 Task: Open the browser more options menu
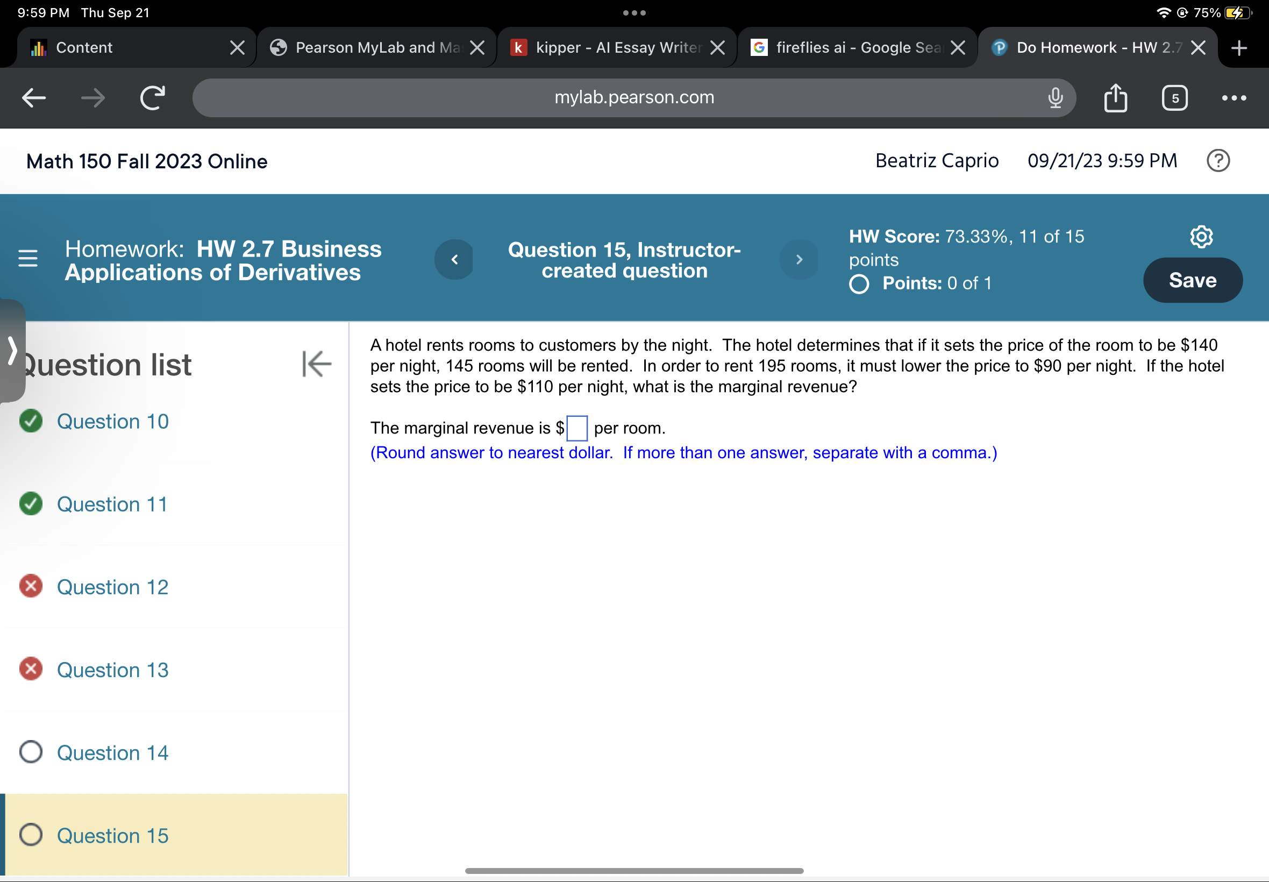coord(1234,98)
